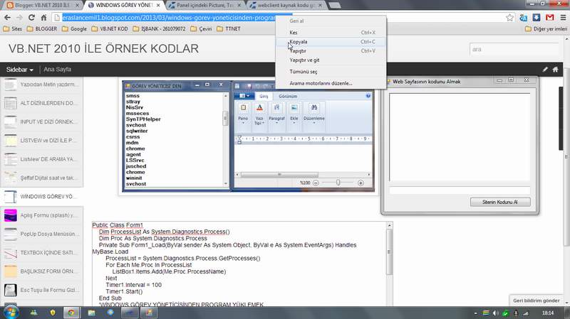Viewport: 570px width, 319px height.
Task: Switch to the Blogger VB.NET 2010 tab
Action: (43, 6)
